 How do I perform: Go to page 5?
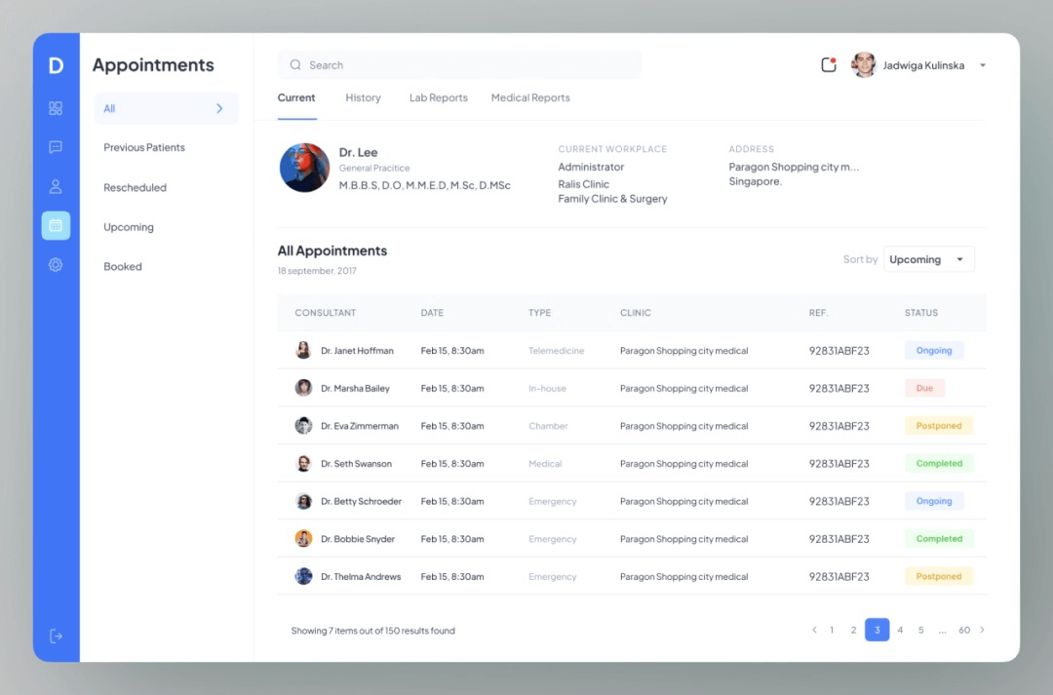920,630
